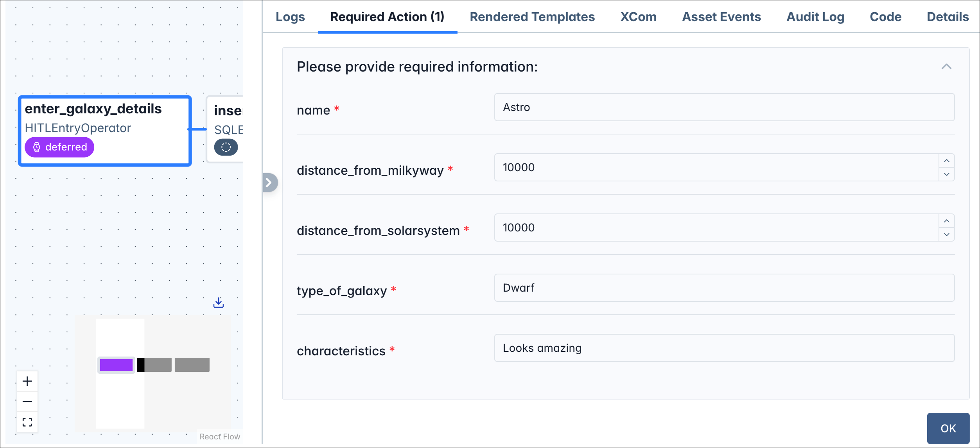Viewport: 980px width, 448px height.
Task: Click the name input field
Action: 724,107
